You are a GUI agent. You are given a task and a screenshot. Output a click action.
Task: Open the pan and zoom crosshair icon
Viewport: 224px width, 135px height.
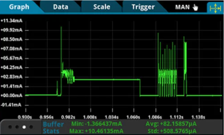coord(215,8)
